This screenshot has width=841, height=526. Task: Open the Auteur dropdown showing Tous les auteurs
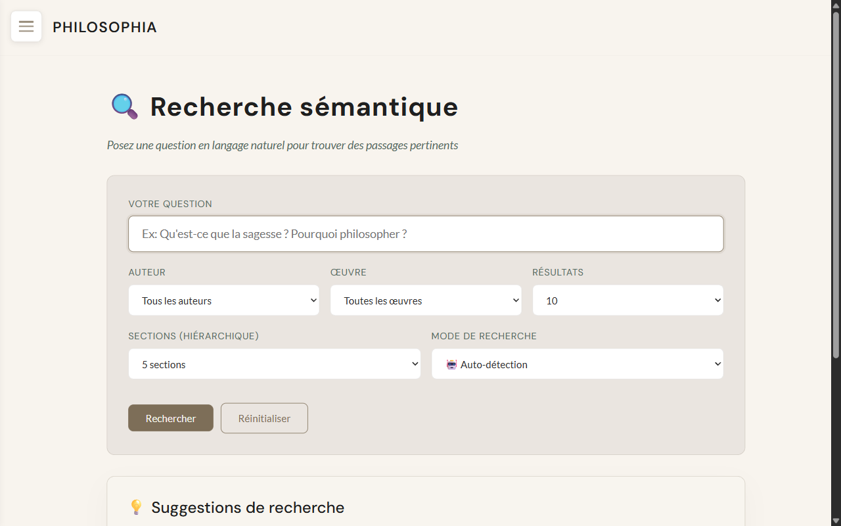coord(223,300)
